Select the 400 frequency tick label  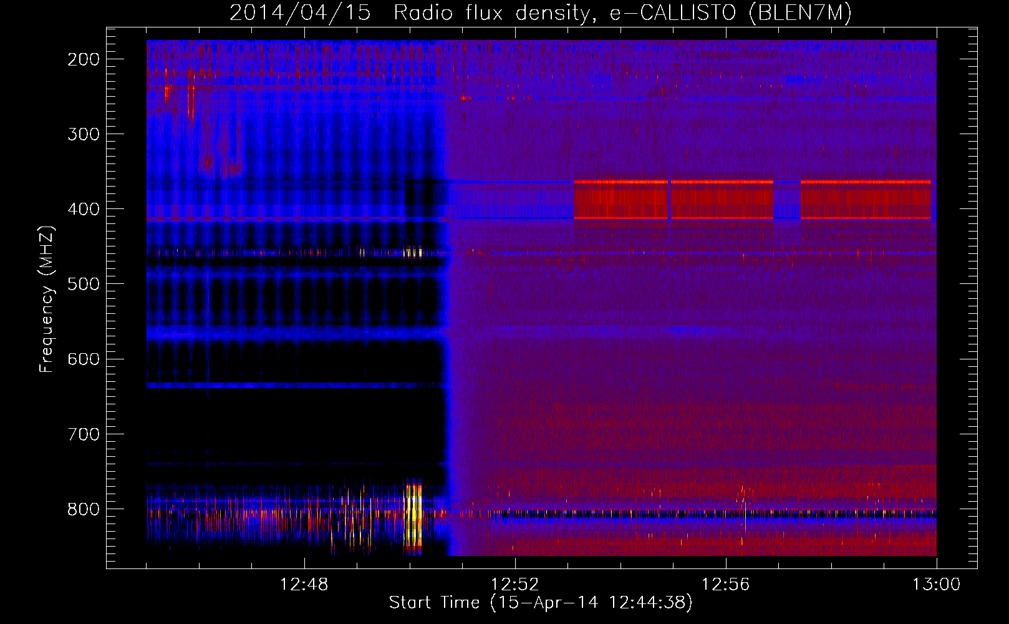[x=84, y=209]
